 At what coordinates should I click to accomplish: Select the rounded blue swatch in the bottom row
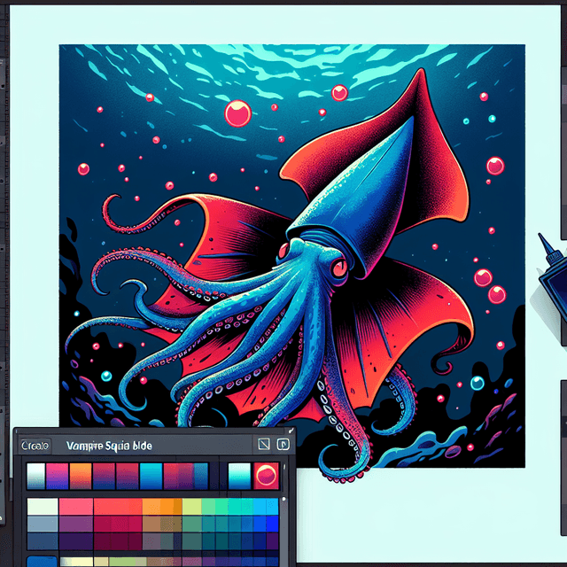(43, 562)
